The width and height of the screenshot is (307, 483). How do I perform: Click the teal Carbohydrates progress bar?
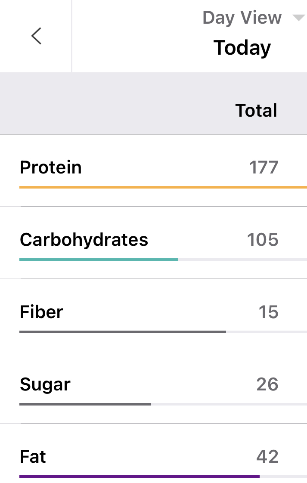tap(99, 260)
